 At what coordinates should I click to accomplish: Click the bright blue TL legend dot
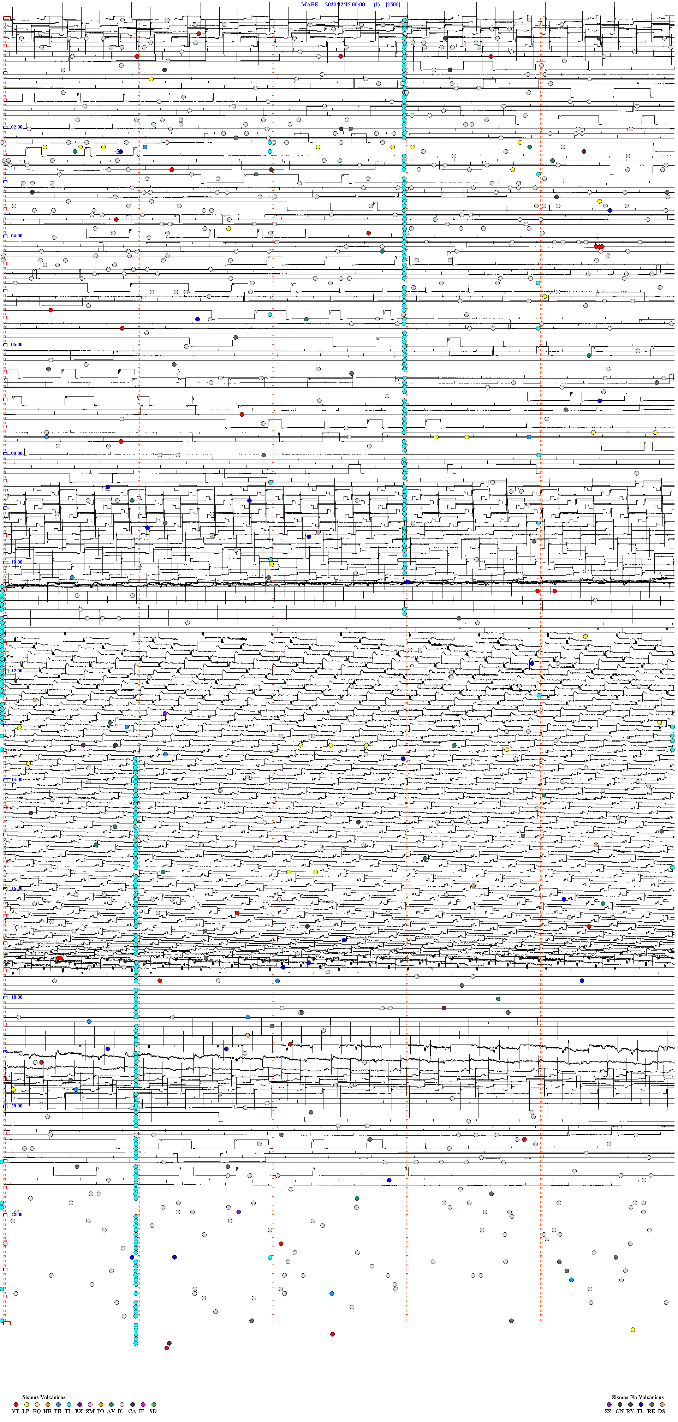tap(641, 1404)
